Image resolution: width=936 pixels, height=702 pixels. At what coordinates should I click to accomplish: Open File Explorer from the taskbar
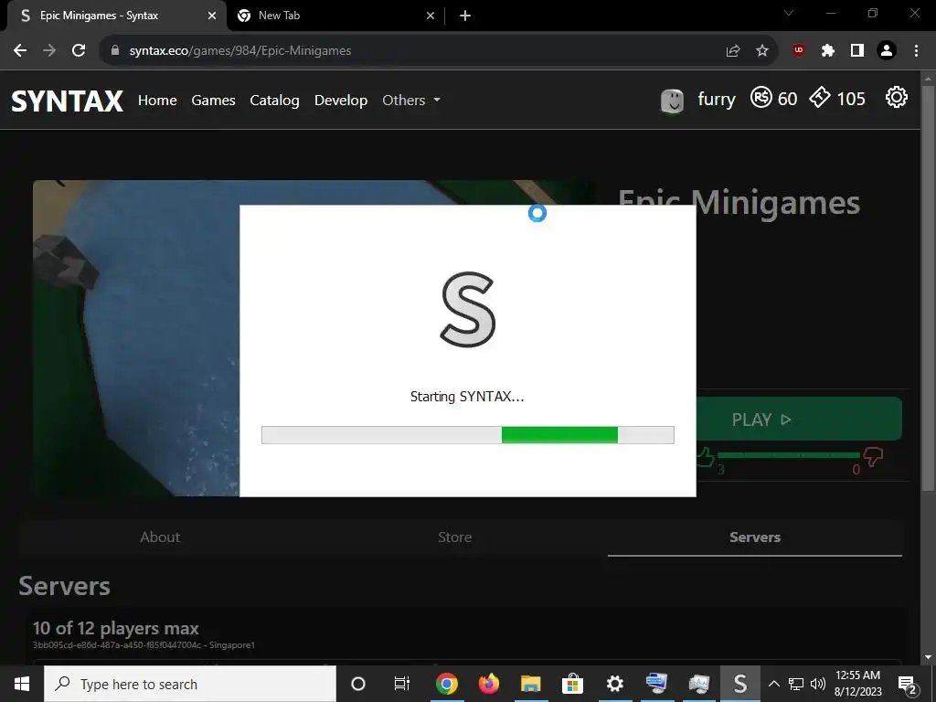[x=531, y=684]
